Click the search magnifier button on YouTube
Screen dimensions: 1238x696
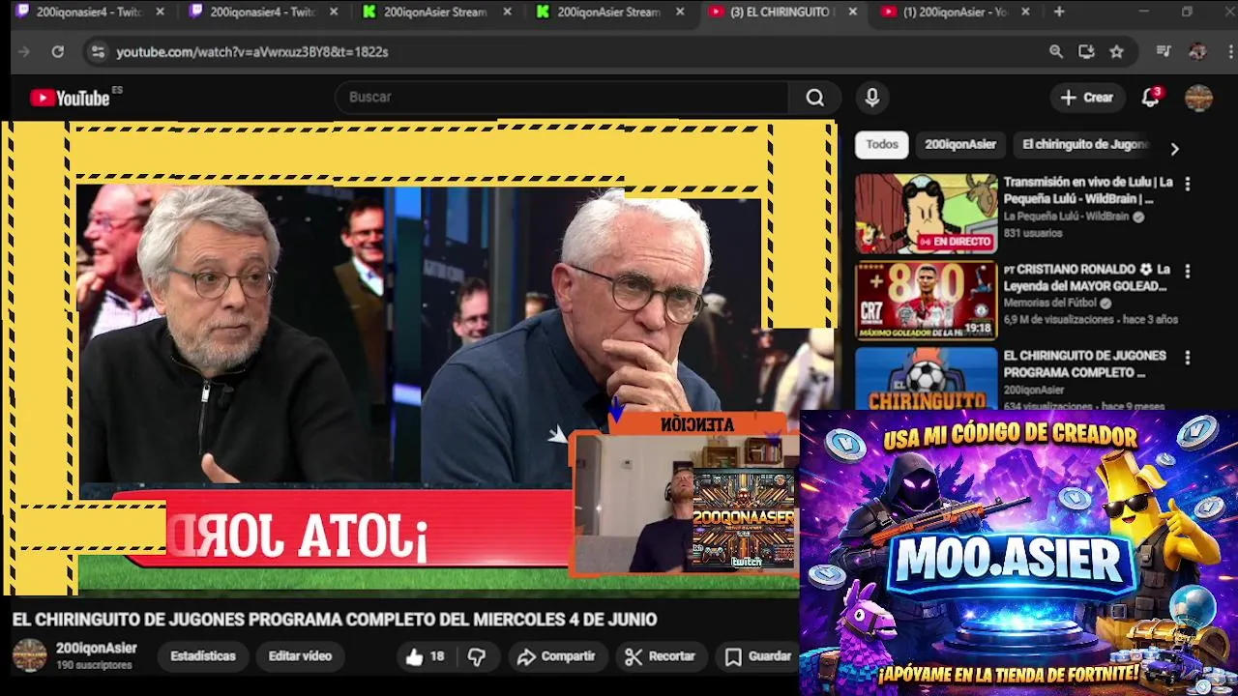tap(815, 98)
